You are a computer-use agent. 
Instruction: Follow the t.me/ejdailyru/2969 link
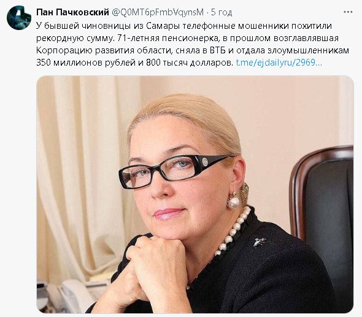(279, 63)
